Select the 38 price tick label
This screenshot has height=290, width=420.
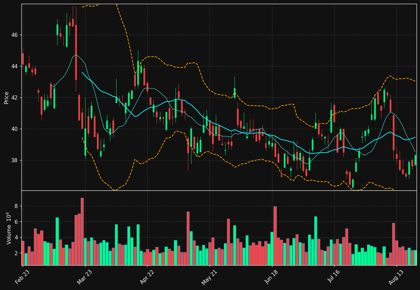pos(14,160)
